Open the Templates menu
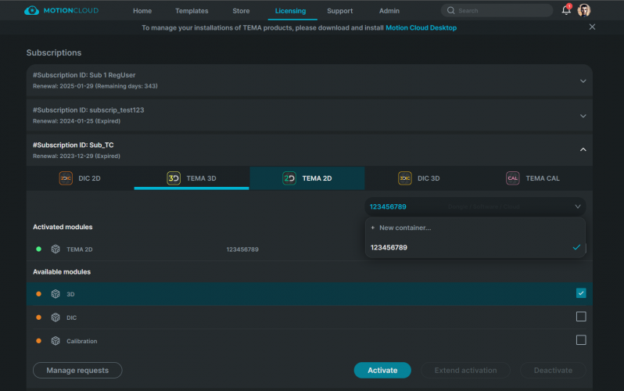The height and width of the screenshot is (391, 624). [x=192, y=11]
